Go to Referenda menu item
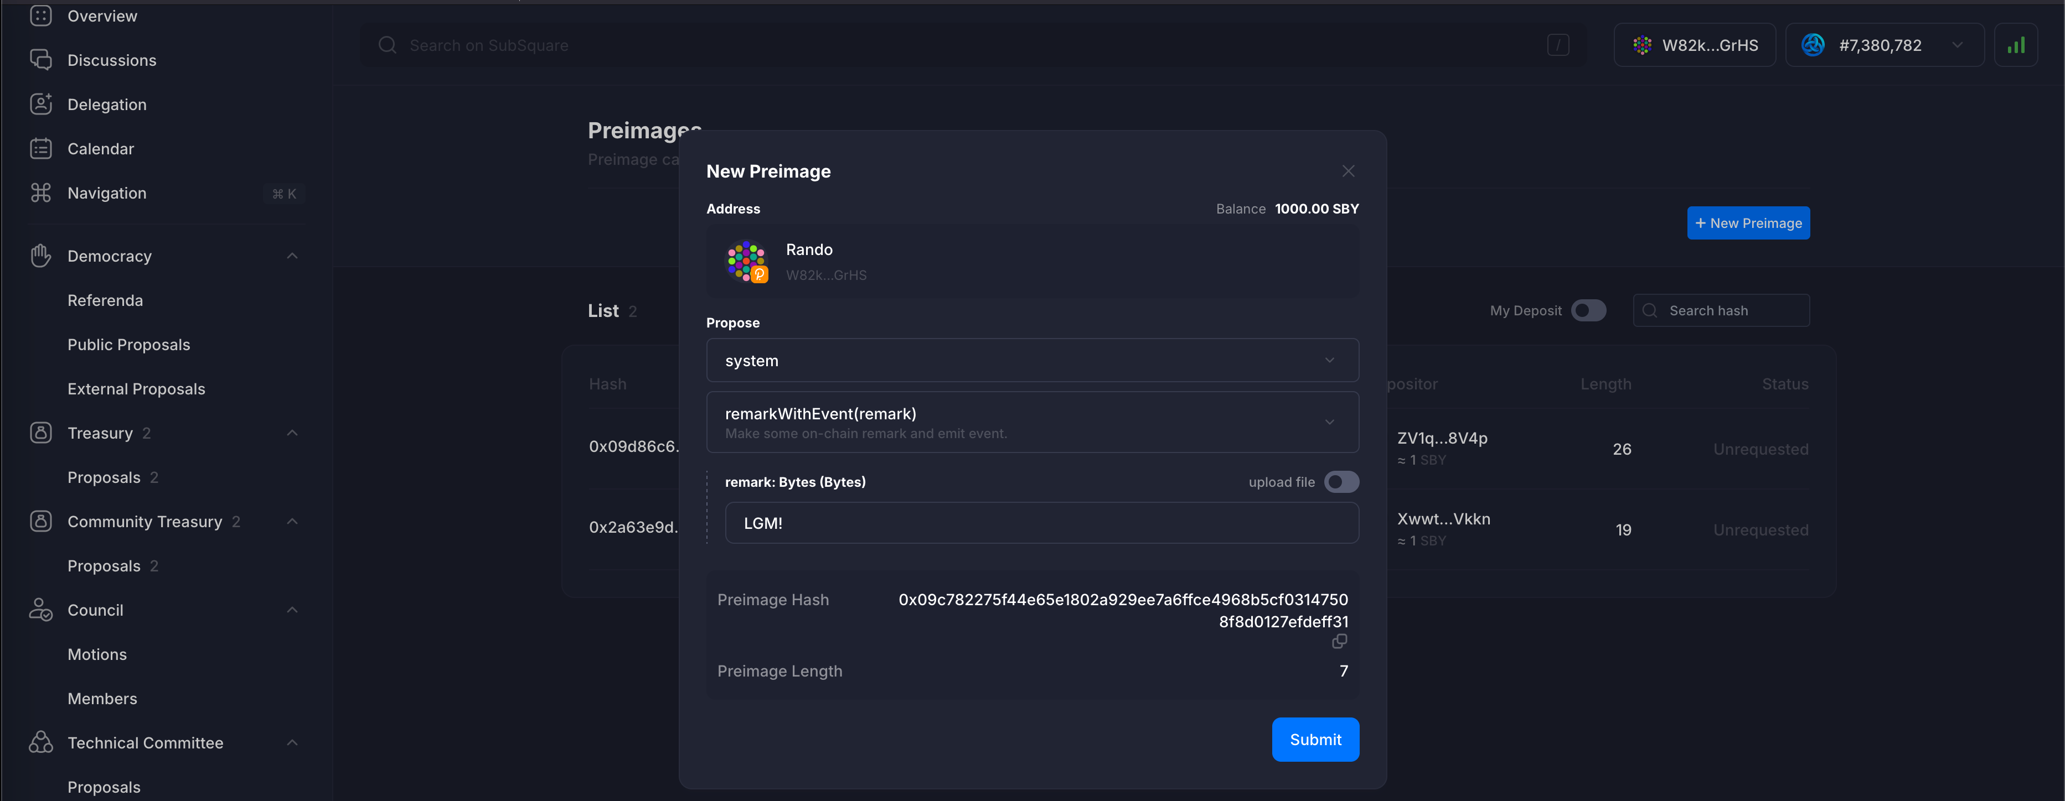This screenshot has height=801, width=2065. (x=105, y=300)
